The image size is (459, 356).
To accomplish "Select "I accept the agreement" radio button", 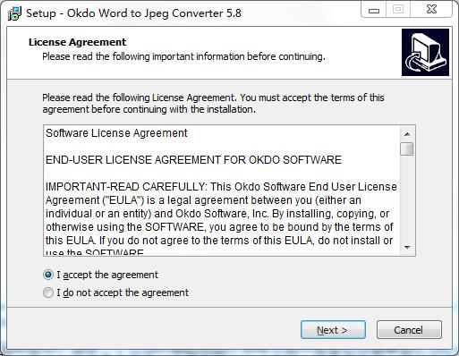I will pos(48,275).
